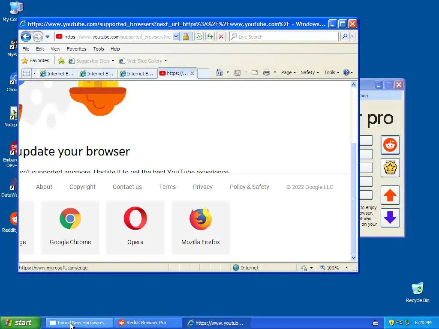Click the orange up arrow in Reddit Browser Pro
Image resolution: width=439 pixels, height=329 pixels.
(x=390, y=195)
